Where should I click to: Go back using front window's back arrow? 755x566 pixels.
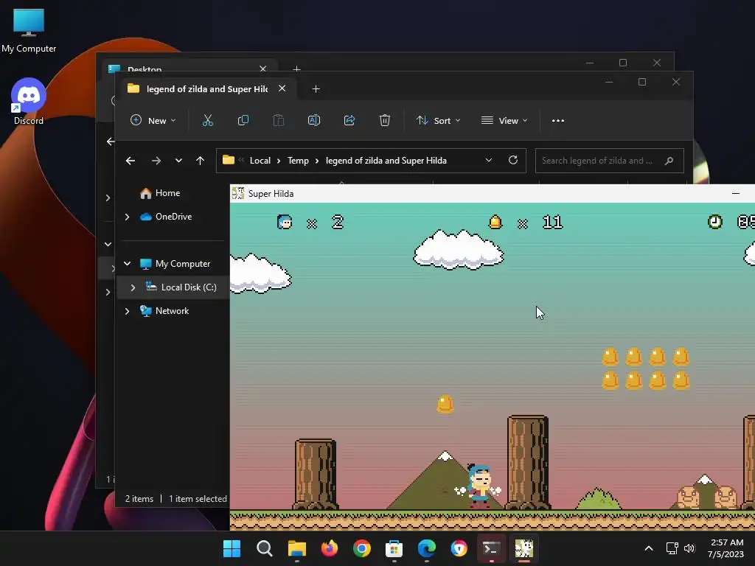click(130, 161)
